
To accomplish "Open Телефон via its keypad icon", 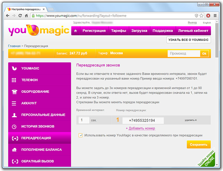I will (x=14, y=80).
